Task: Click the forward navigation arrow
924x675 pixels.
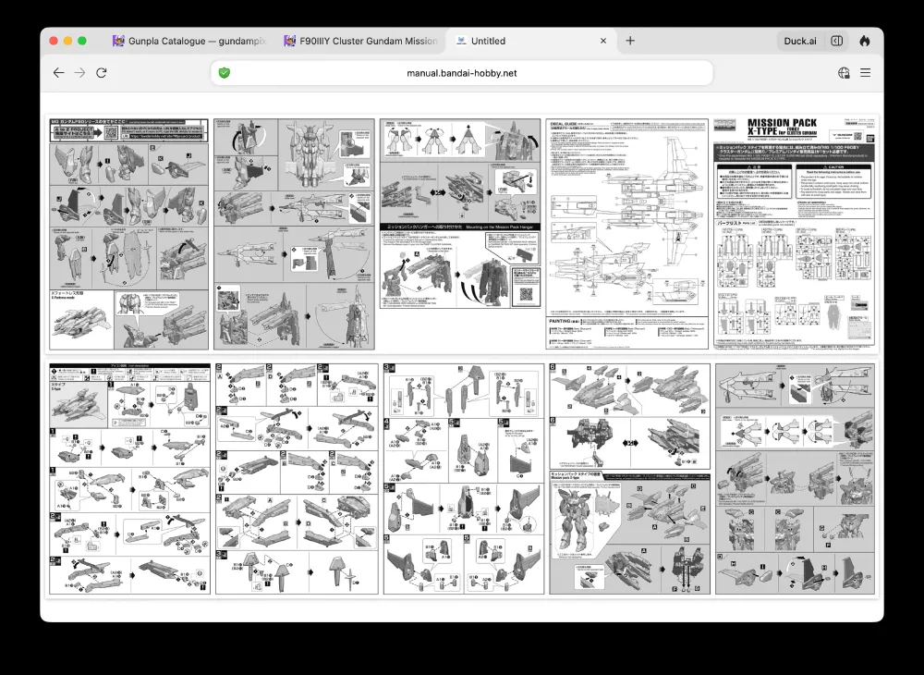Action: click(x=79, y=73)
